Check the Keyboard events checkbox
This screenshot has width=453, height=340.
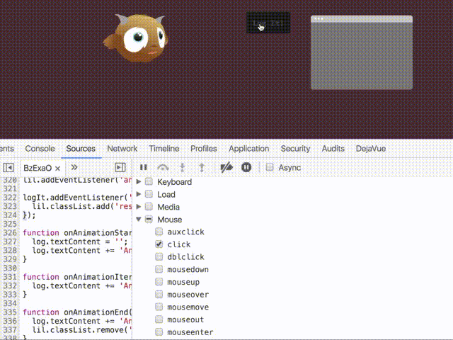tap(149, 181)
